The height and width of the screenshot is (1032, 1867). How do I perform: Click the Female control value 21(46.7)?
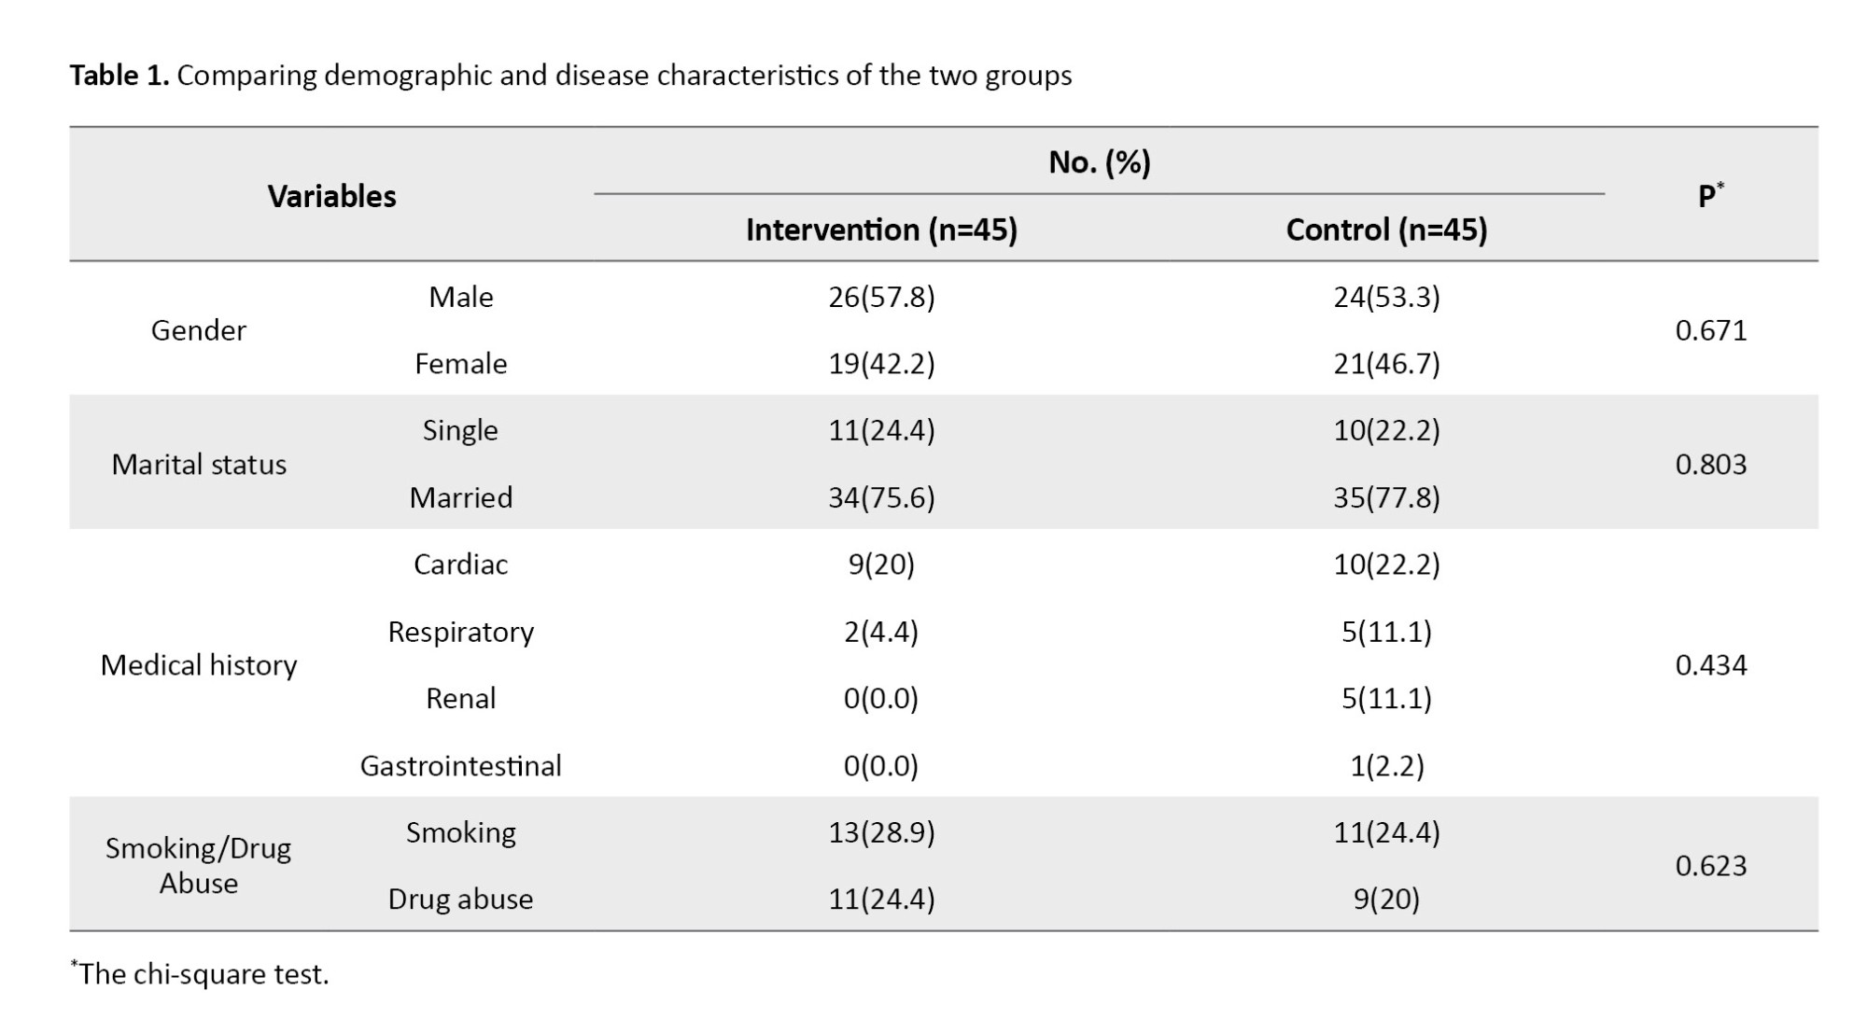pyautogui.click(x=1386, y=364)
